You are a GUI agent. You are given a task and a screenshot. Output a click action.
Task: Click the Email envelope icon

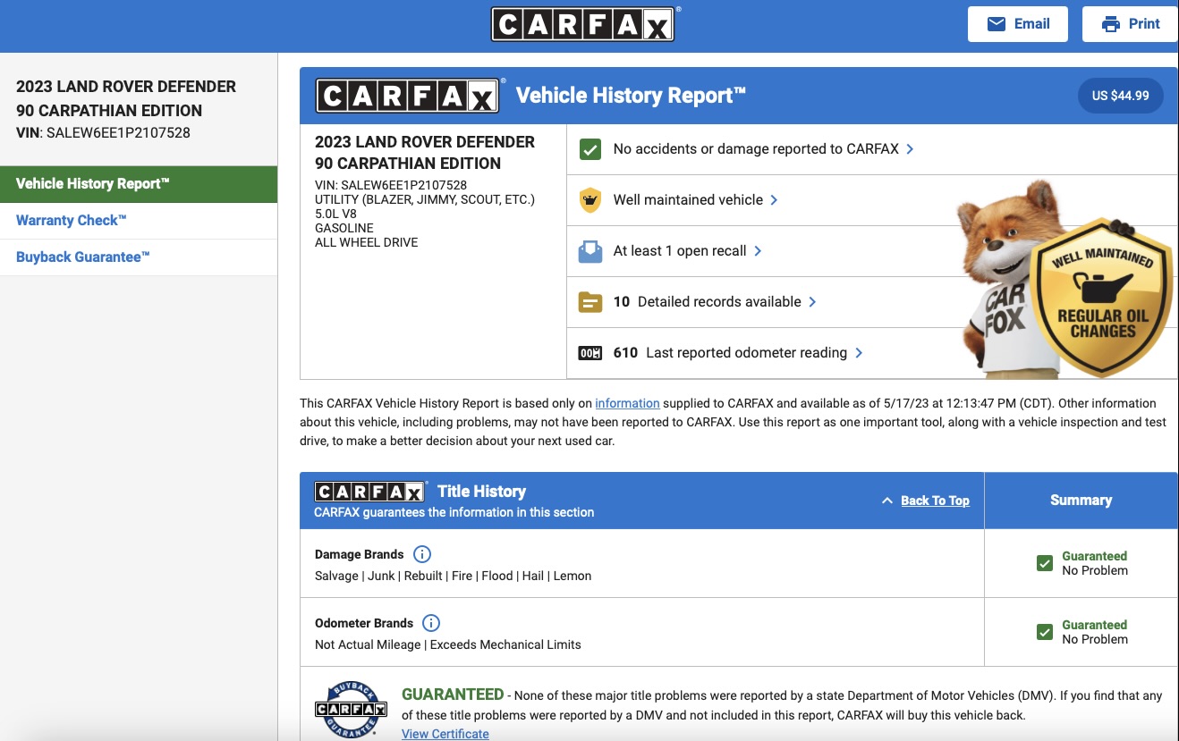pyautogui.click(x=996, y=24)
